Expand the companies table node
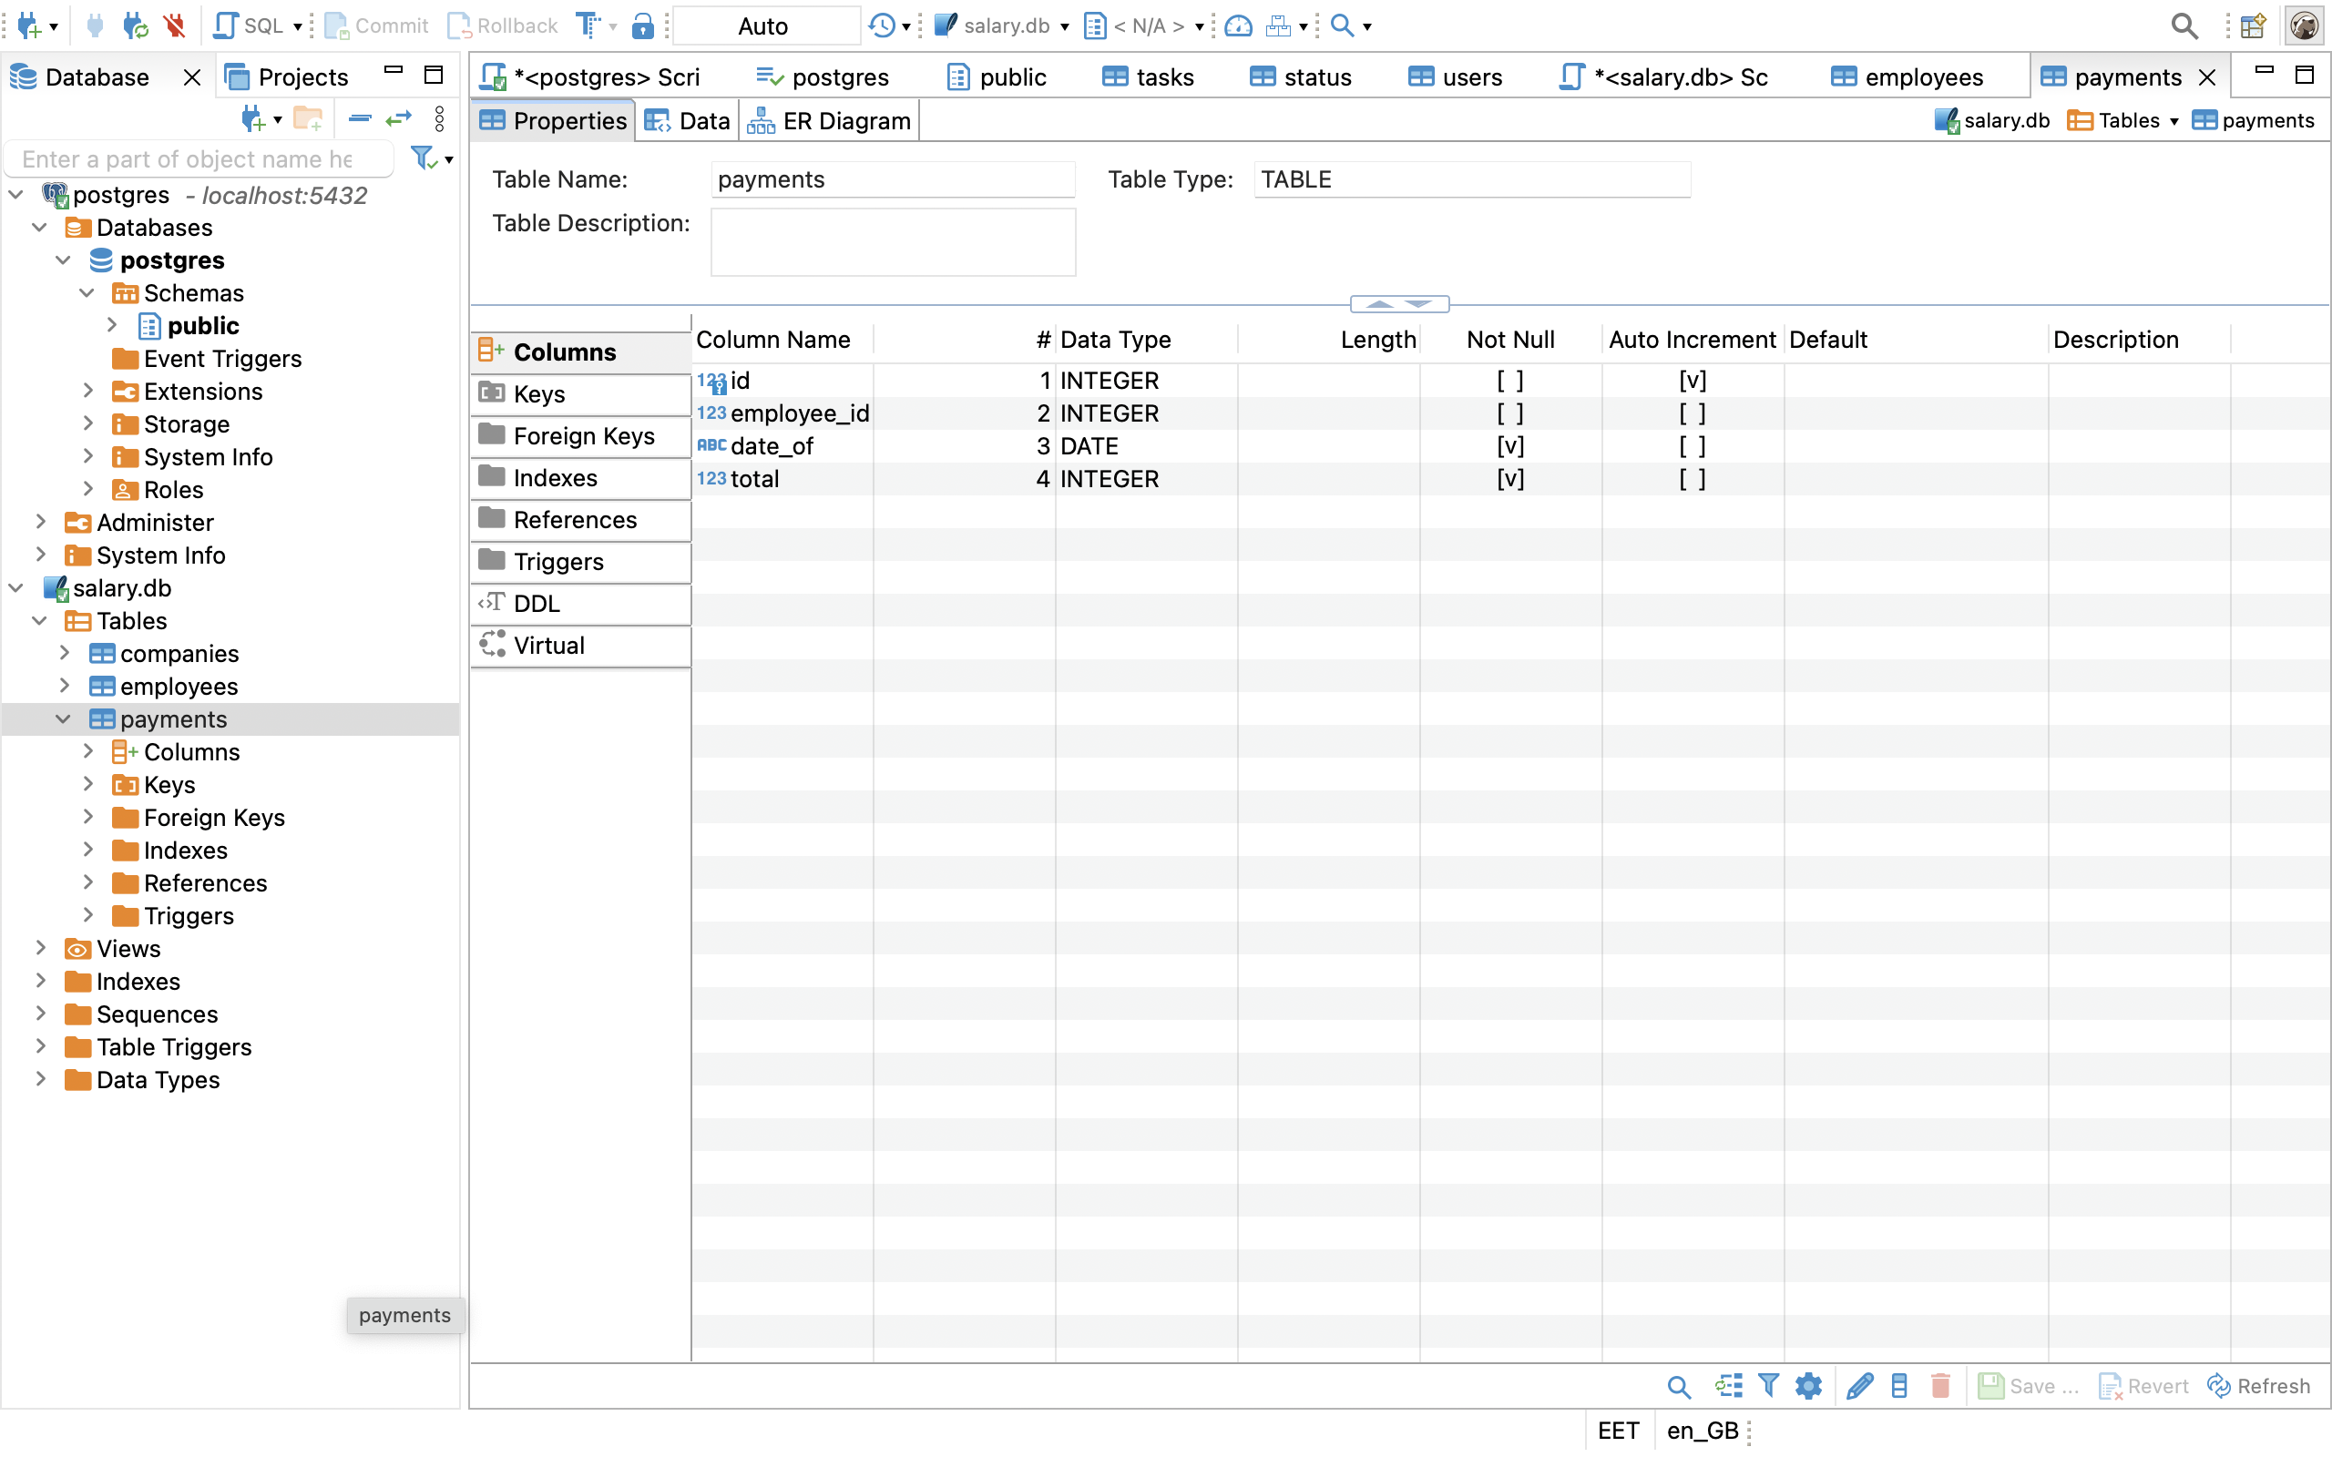Image resolution: width=2332 pixels, height=1457 pixels. click(65, 653)
